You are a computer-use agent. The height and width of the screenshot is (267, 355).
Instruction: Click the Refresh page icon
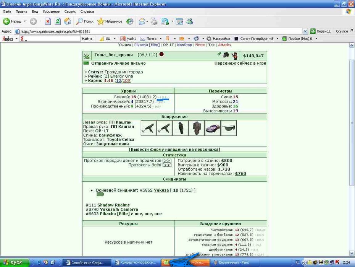pos(58,21)
